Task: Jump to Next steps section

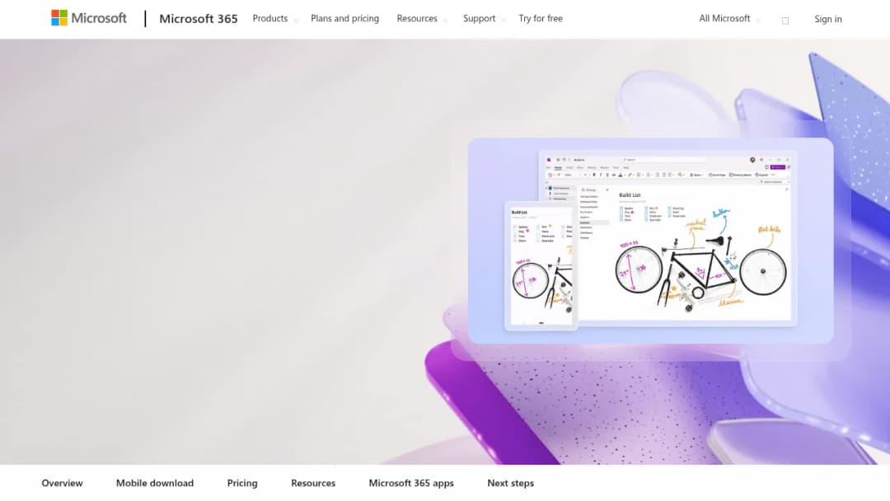Action: point(510,483)
